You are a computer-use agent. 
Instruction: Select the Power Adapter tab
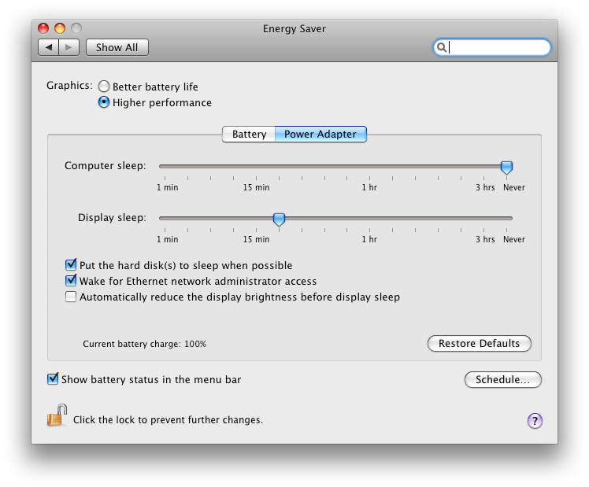pos(320,134)
